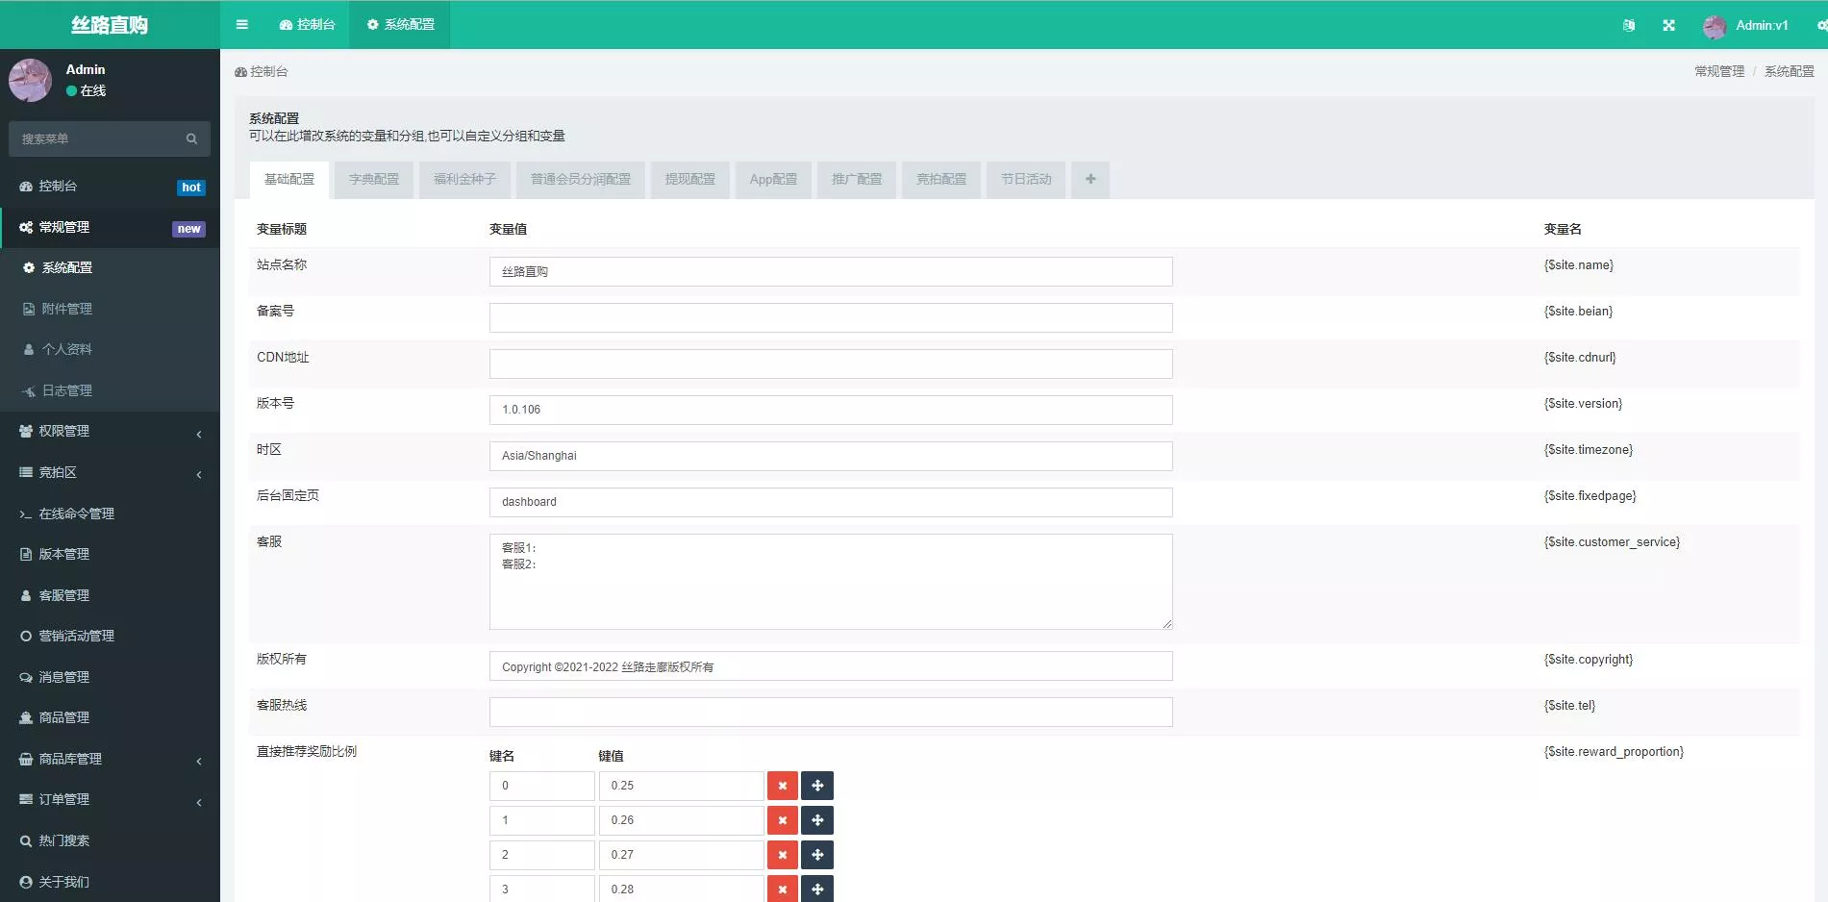The height and width of the screenshot is (902, 1828).
Task: Click into the 客服 textarea
Action: tap(830, 582)
